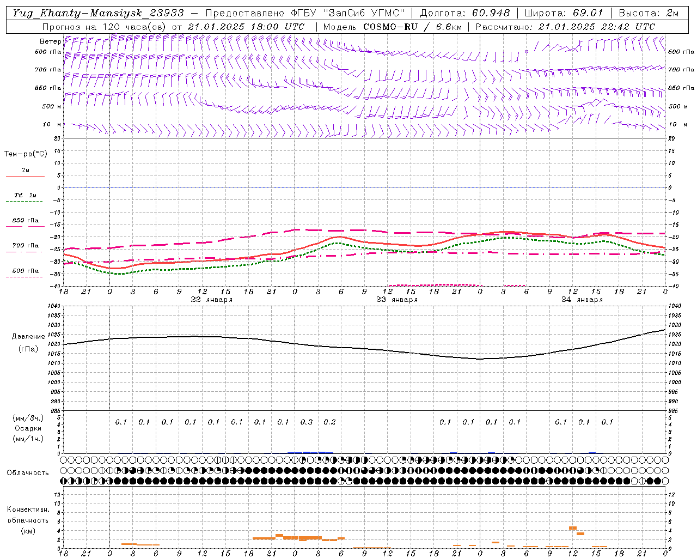Viewport: 697px width, 558px height.
Task: Click the 23 января date label
Action: coord(397,300)
